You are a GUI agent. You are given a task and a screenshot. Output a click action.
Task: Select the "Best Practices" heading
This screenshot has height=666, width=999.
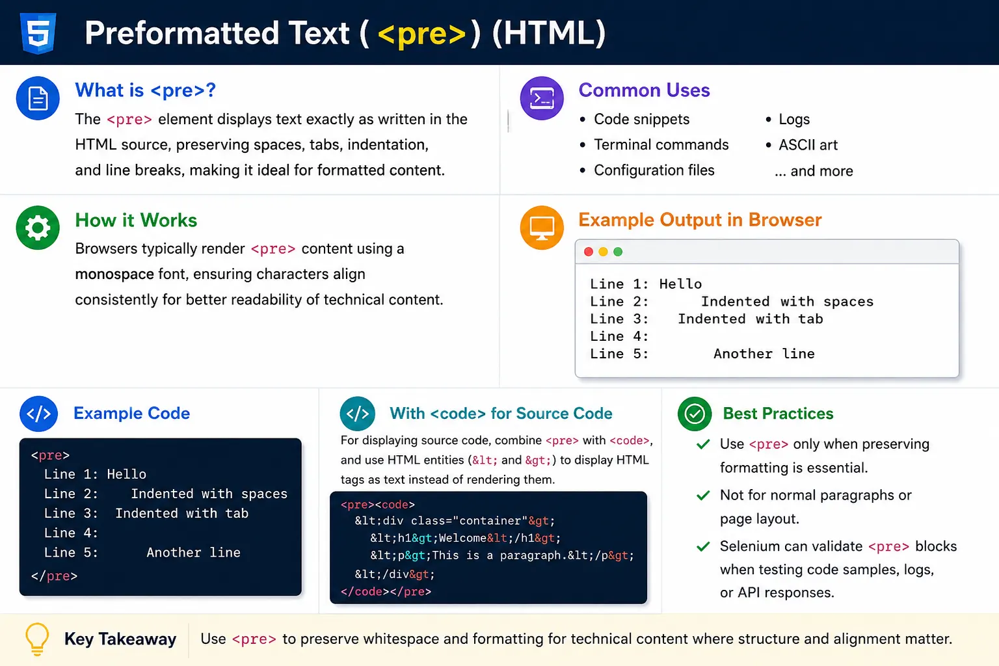coord(778,413)
